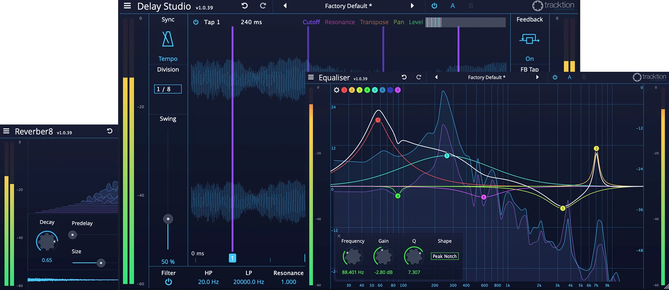669x290 pixels.
Task: Select the Cutoff tab
Action: coord(311,22)
